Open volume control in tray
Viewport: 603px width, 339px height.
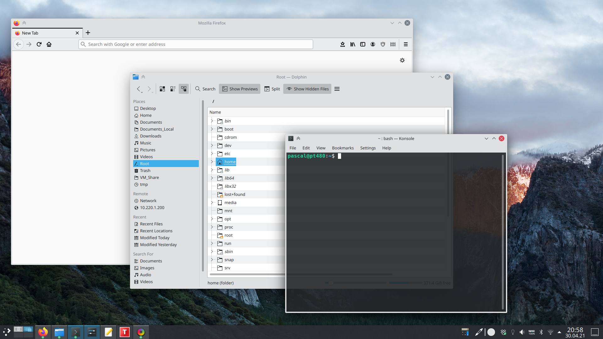[522, 332]
